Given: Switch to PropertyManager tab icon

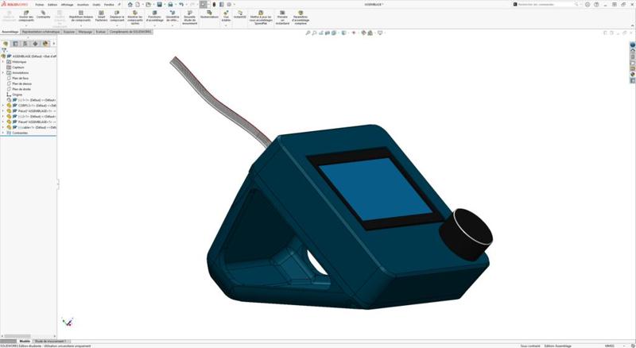Looking at the screenshot, I should click(x=15, y=44).
